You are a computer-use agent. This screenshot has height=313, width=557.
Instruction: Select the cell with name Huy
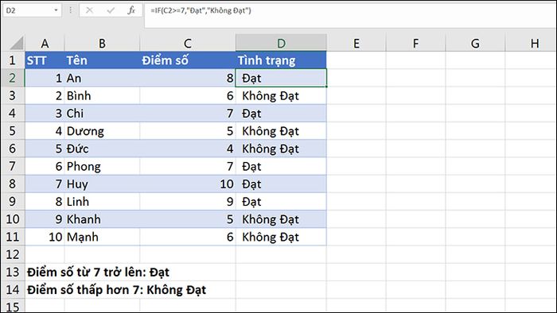103,184
